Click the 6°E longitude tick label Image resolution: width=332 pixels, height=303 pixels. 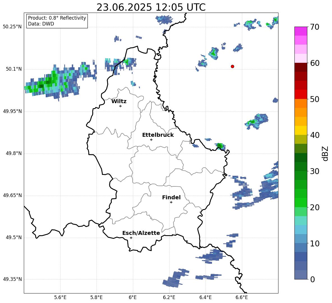pos(133,297)
